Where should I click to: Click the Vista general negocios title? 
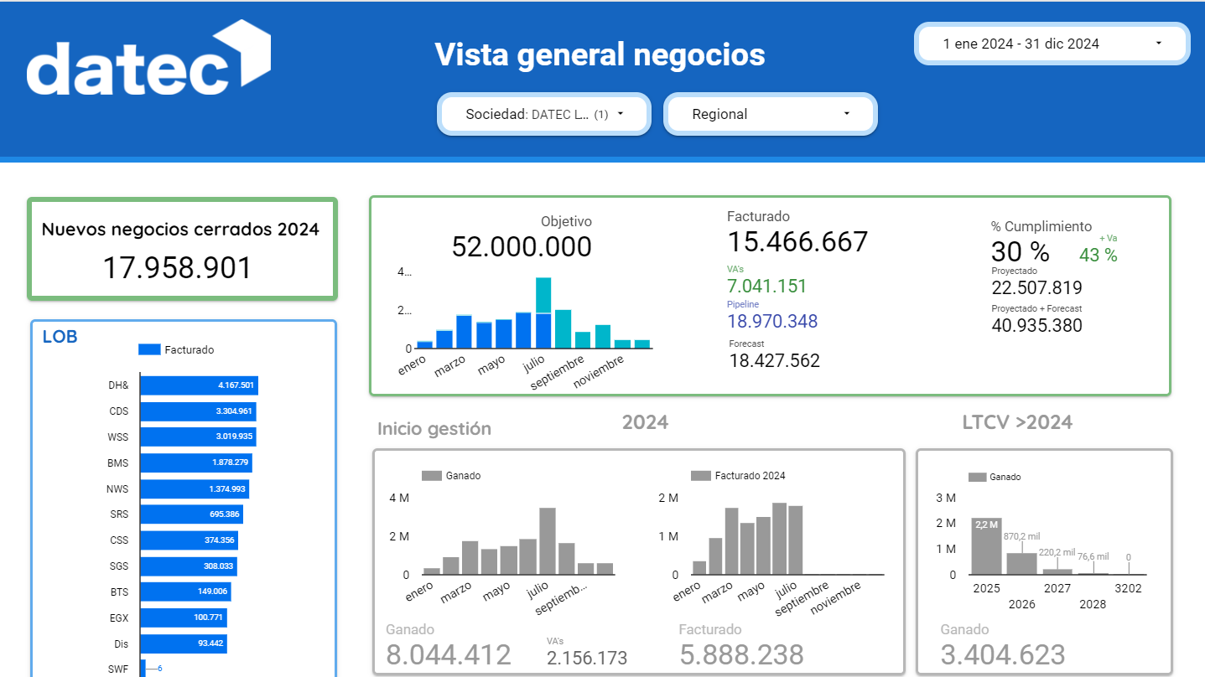click(600, 54)
